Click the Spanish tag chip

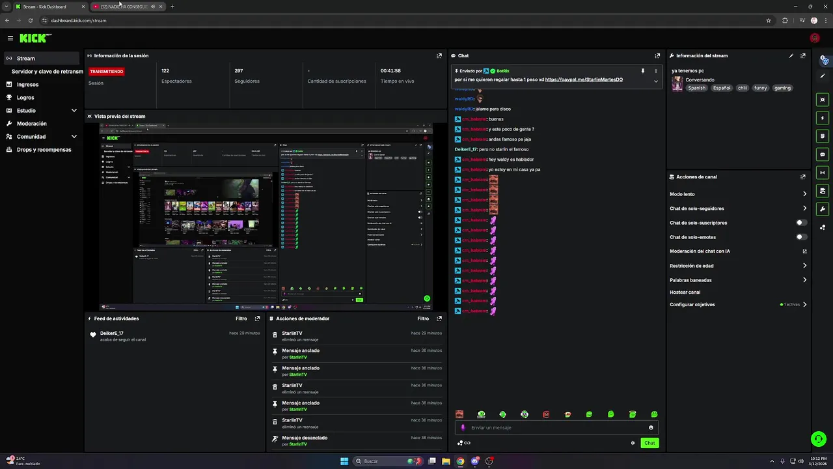click(696, 88)
